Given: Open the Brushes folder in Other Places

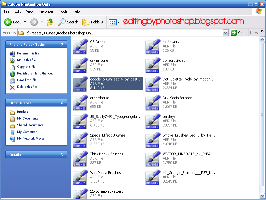Looking at the screenshot, I should (22, 112).
